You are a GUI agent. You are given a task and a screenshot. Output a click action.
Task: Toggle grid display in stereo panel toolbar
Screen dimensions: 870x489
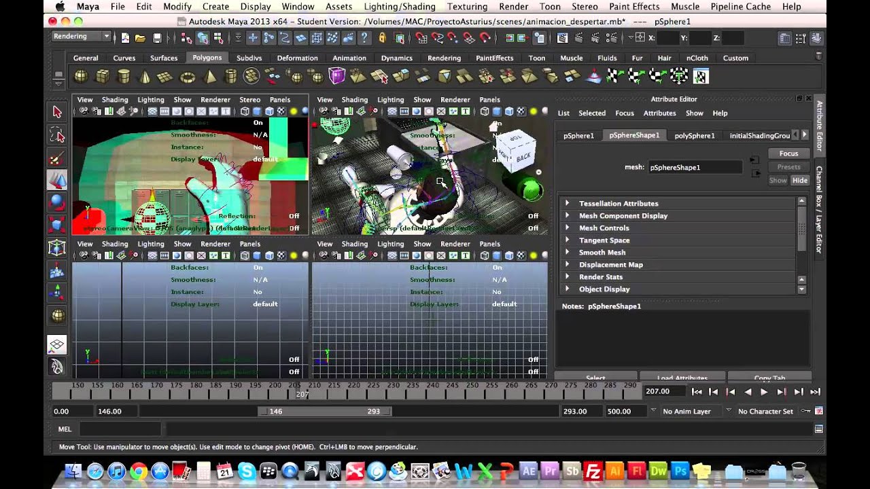point(152,111)
